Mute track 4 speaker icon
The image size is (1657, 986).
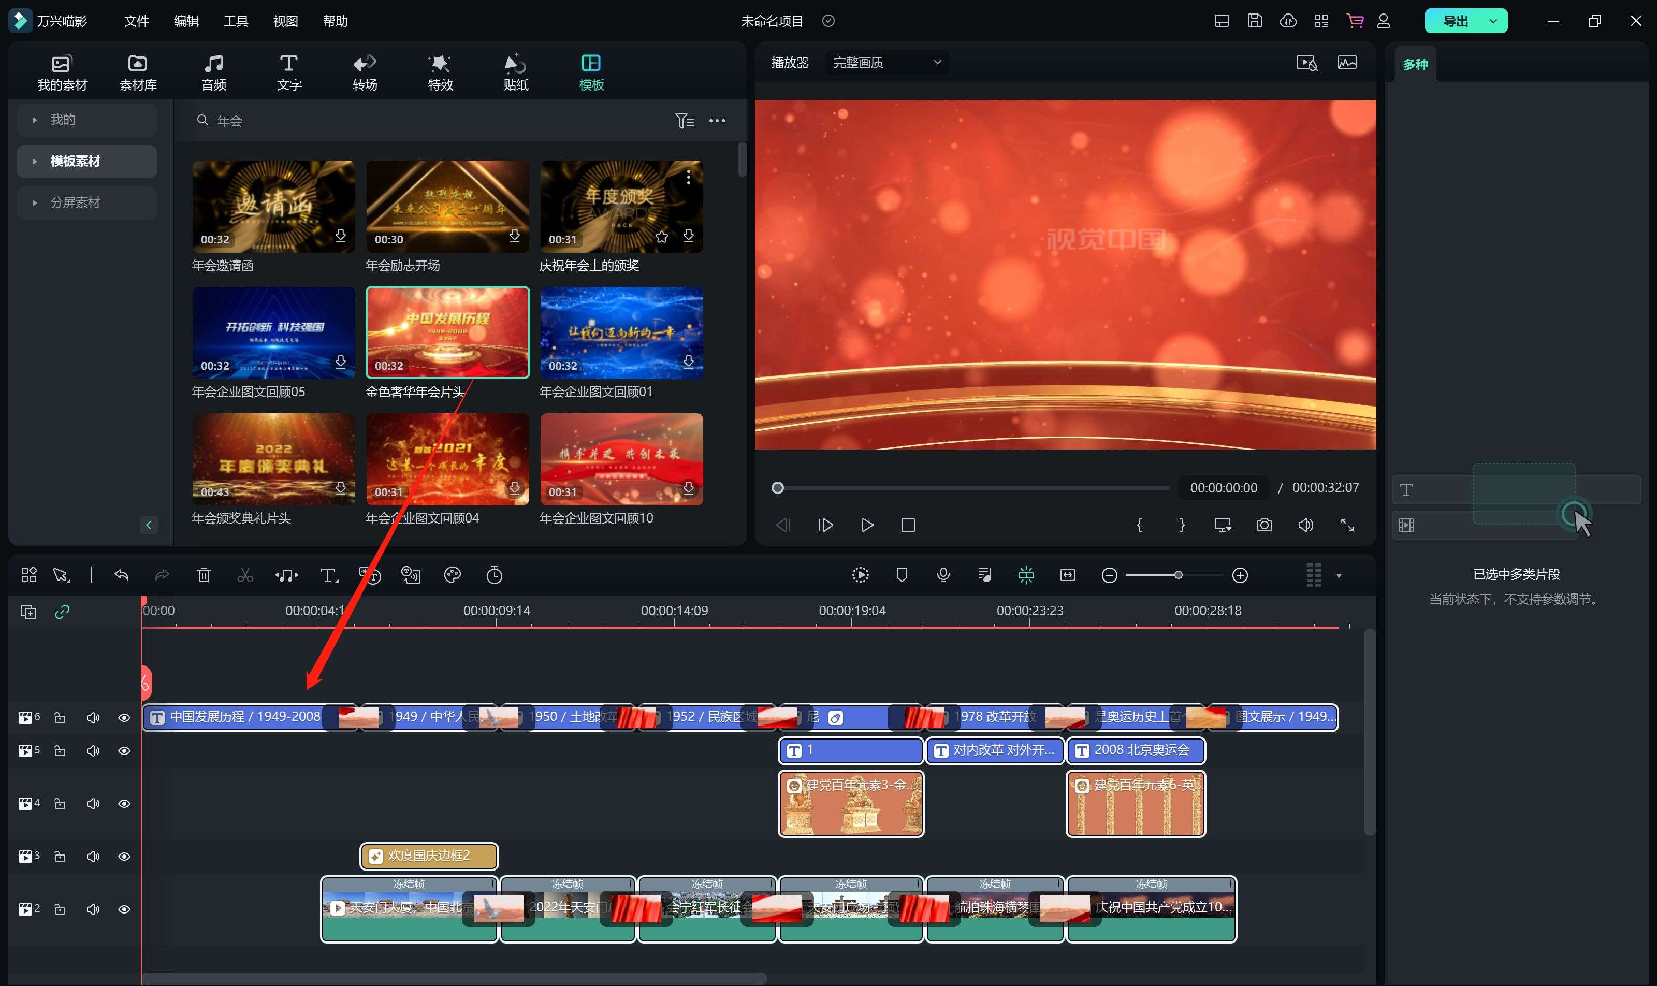pos(93,804)
